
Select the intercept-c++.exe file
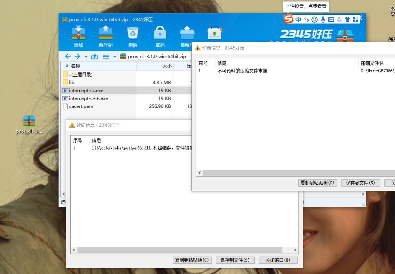point(126,98)
